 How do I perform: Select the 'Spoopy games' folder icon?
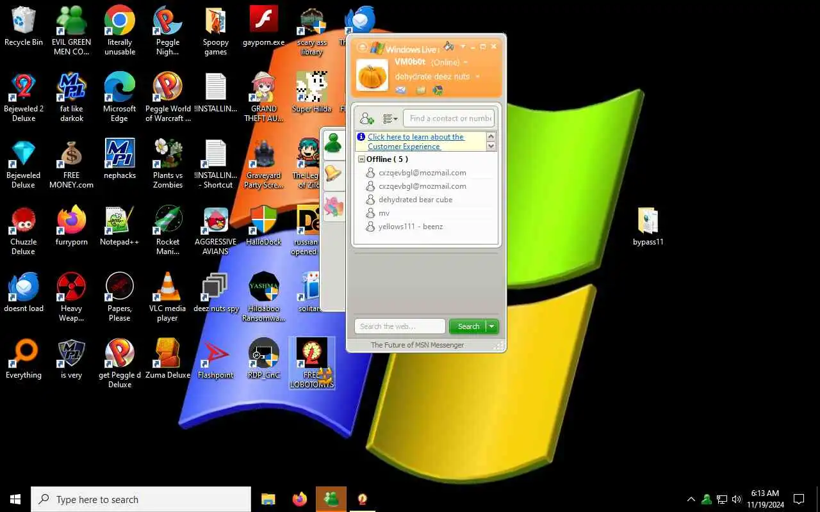[x=216, y=31]
